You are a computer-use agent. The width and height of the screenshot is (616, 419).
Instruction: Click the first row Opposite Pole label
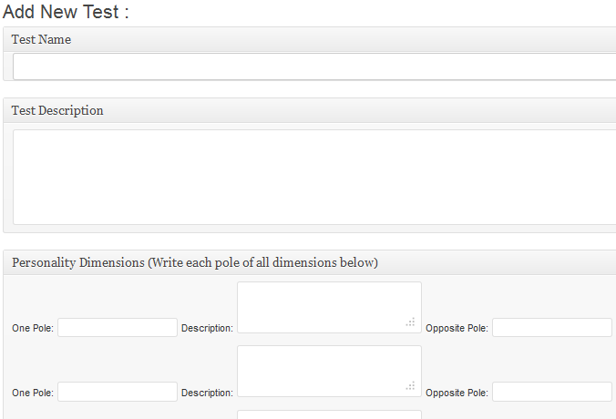click(457, 328)
